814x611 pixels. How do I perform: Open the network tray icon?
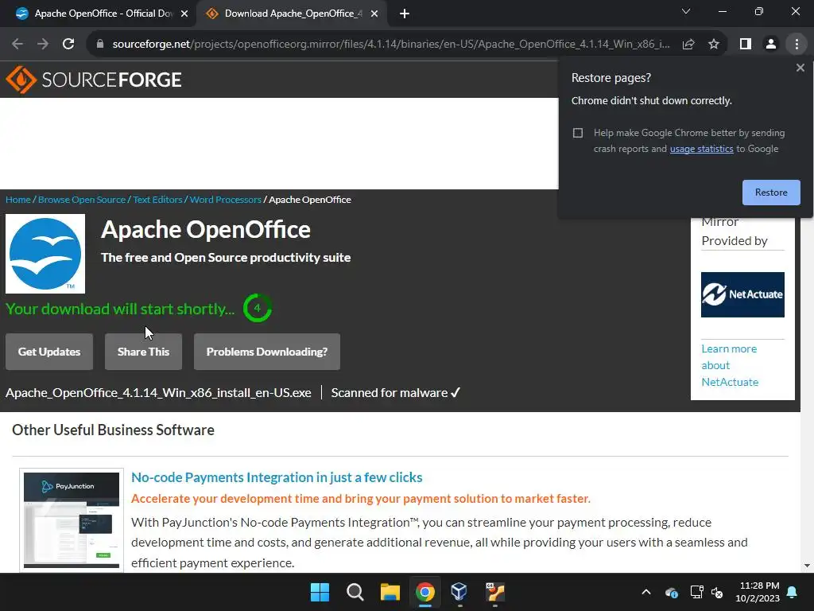pyautogui.click(x=696, y=592)
